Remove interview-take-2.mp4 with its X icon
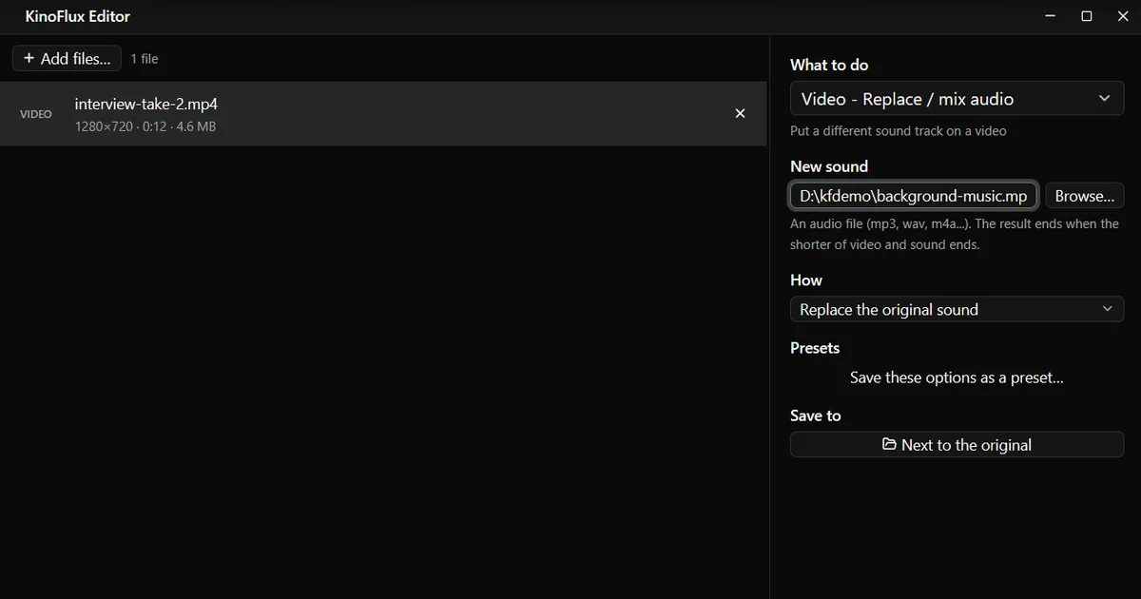This screenshot has width=1141, height=599. click(741, 113)
